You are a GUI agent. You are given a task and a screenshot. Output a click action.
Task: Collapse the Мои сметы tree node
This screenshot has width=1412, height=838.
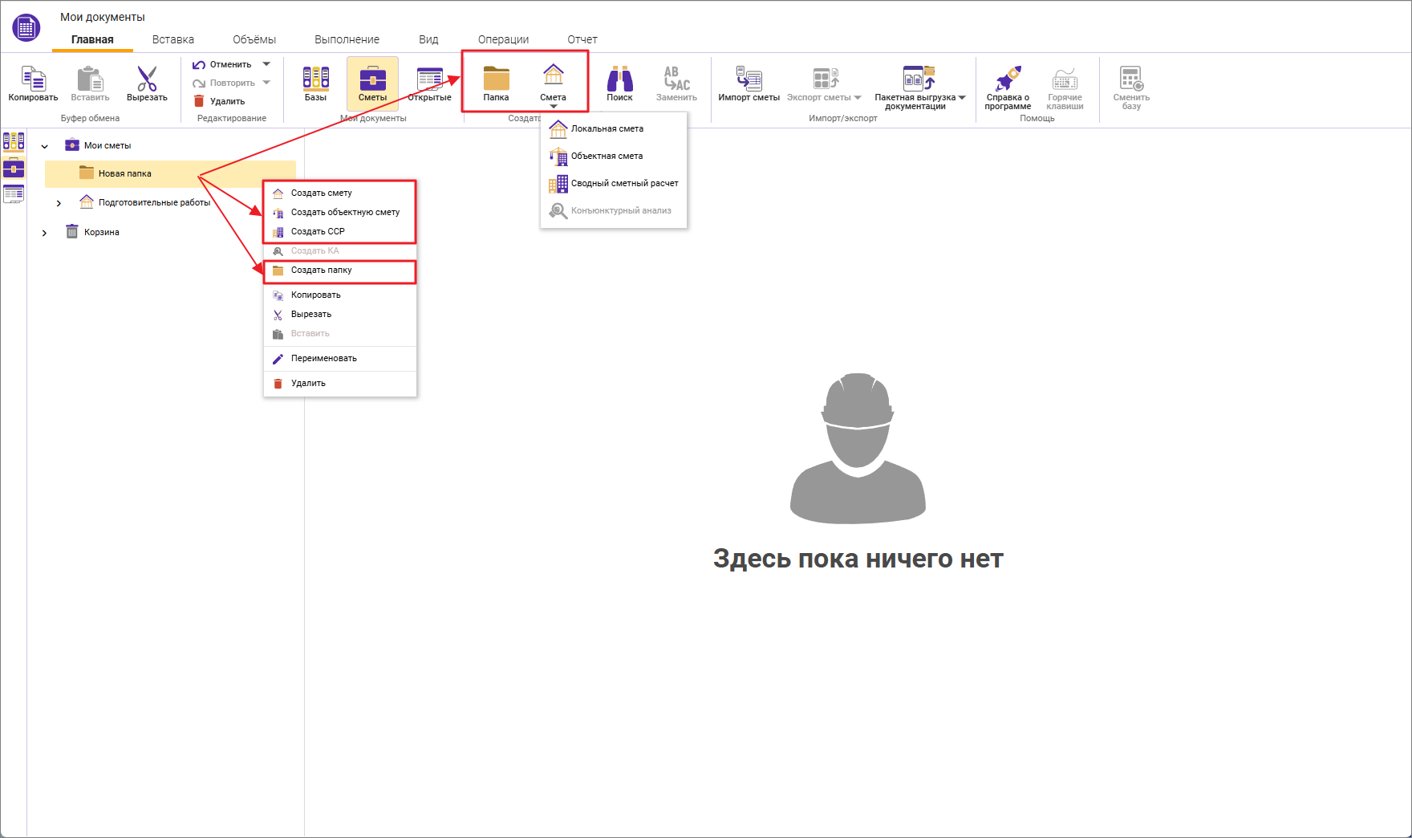(46, 145)
